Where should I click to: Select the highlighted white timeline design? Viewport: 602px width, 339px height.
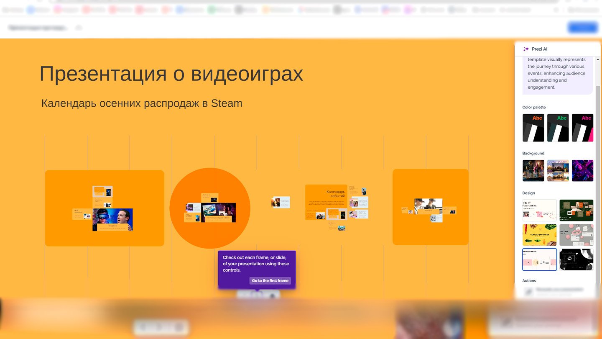tap(539, 259)
